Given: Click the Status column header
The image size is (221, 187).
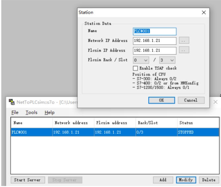Looking at the screenshot, I should [x=198, y=123].
